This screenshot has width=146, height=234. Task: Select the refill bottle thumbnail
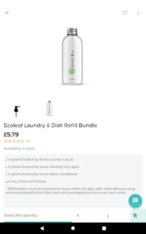point(50,108)
